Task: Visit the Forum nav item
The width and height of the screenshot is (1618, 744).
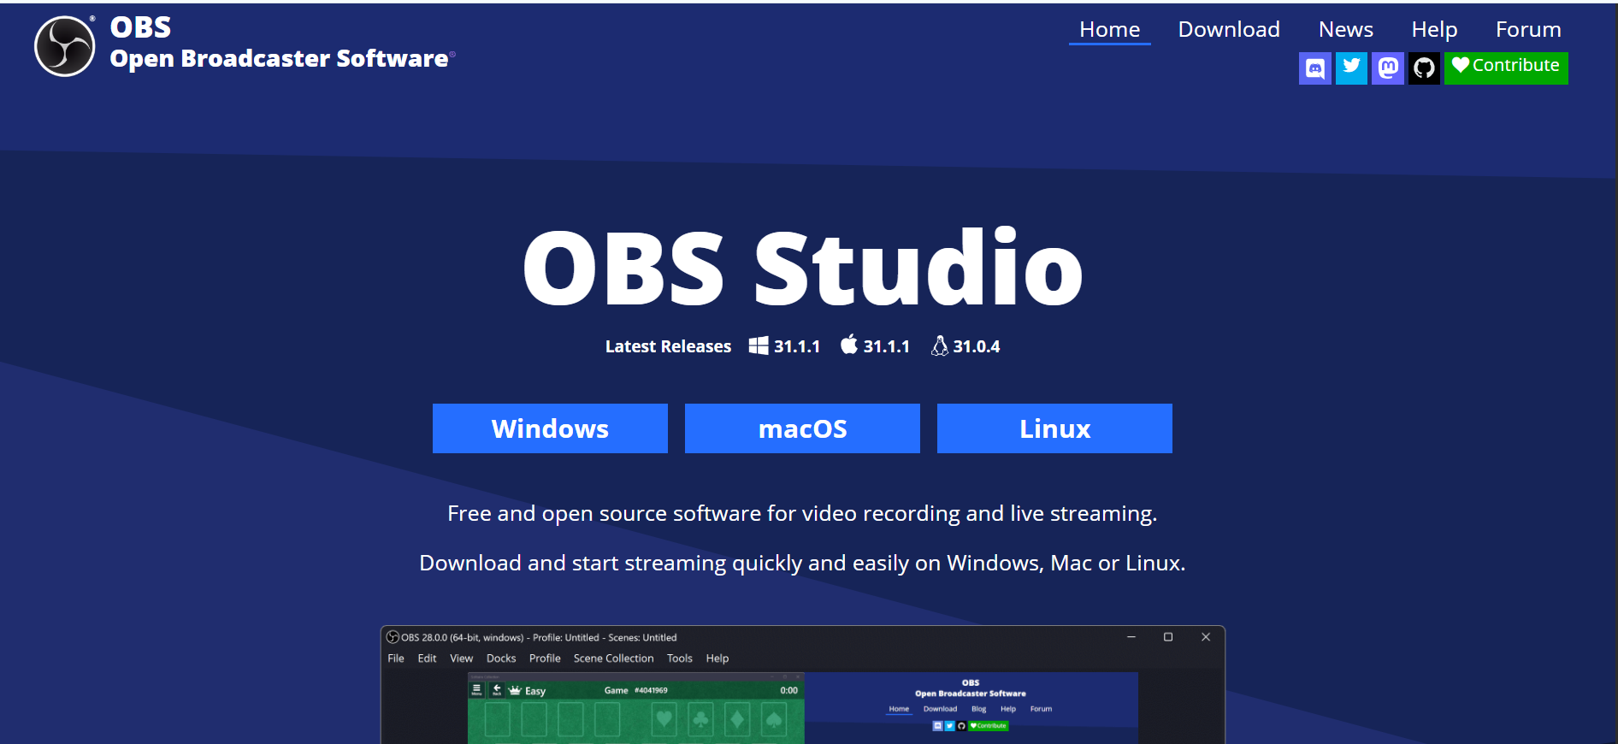Action: 1528,30
